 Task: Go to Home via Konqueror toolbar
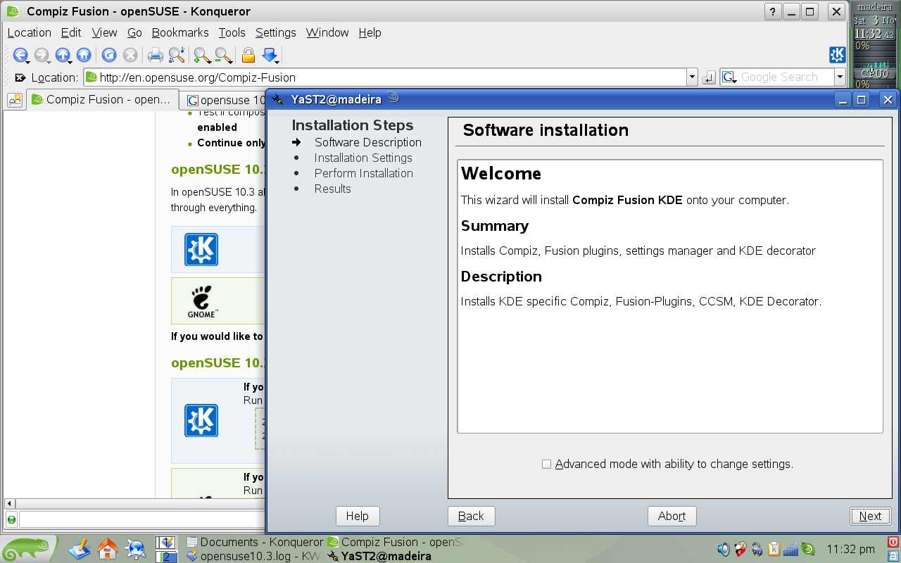click(x=84, y=55)
